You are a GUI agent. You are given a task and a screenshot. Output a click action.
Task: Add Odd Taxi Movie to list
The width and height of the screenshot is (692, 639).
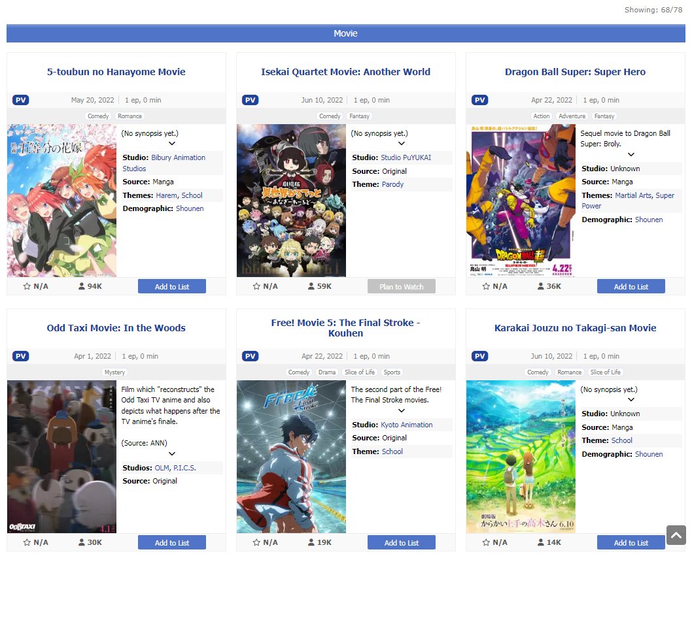[x=171, y=543]
